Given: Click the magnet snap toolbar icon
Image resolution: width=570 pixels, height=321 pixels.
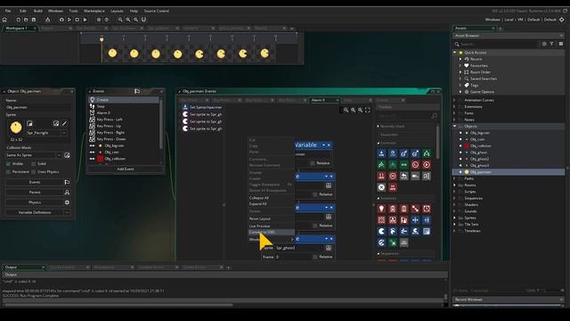Looking at the screenshot, I should (143, 20).
